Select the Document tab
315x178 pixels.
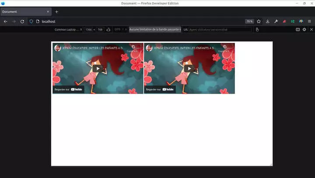click(x=26, y=12)
